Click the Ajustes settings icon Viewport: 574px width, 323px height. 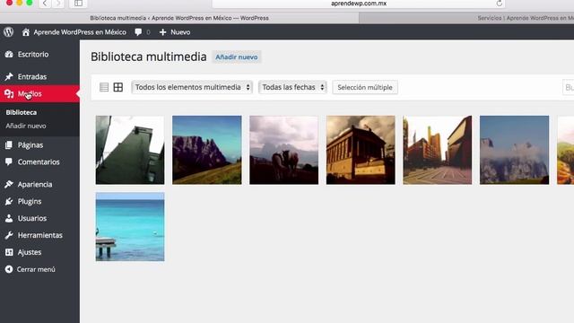(x=9, y=252)
